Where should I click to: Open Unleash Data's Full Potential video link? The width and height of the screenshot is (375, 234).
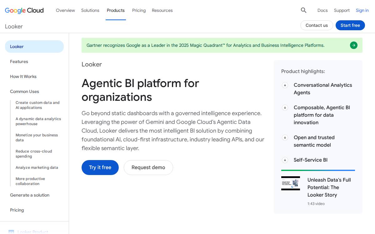tap(329, 188)
